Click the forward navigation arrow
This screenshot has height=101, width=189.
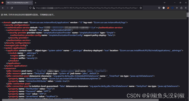[x=7, y=8]
